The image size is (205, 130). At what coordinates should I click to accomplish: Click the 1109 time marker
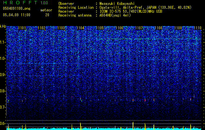178,28
